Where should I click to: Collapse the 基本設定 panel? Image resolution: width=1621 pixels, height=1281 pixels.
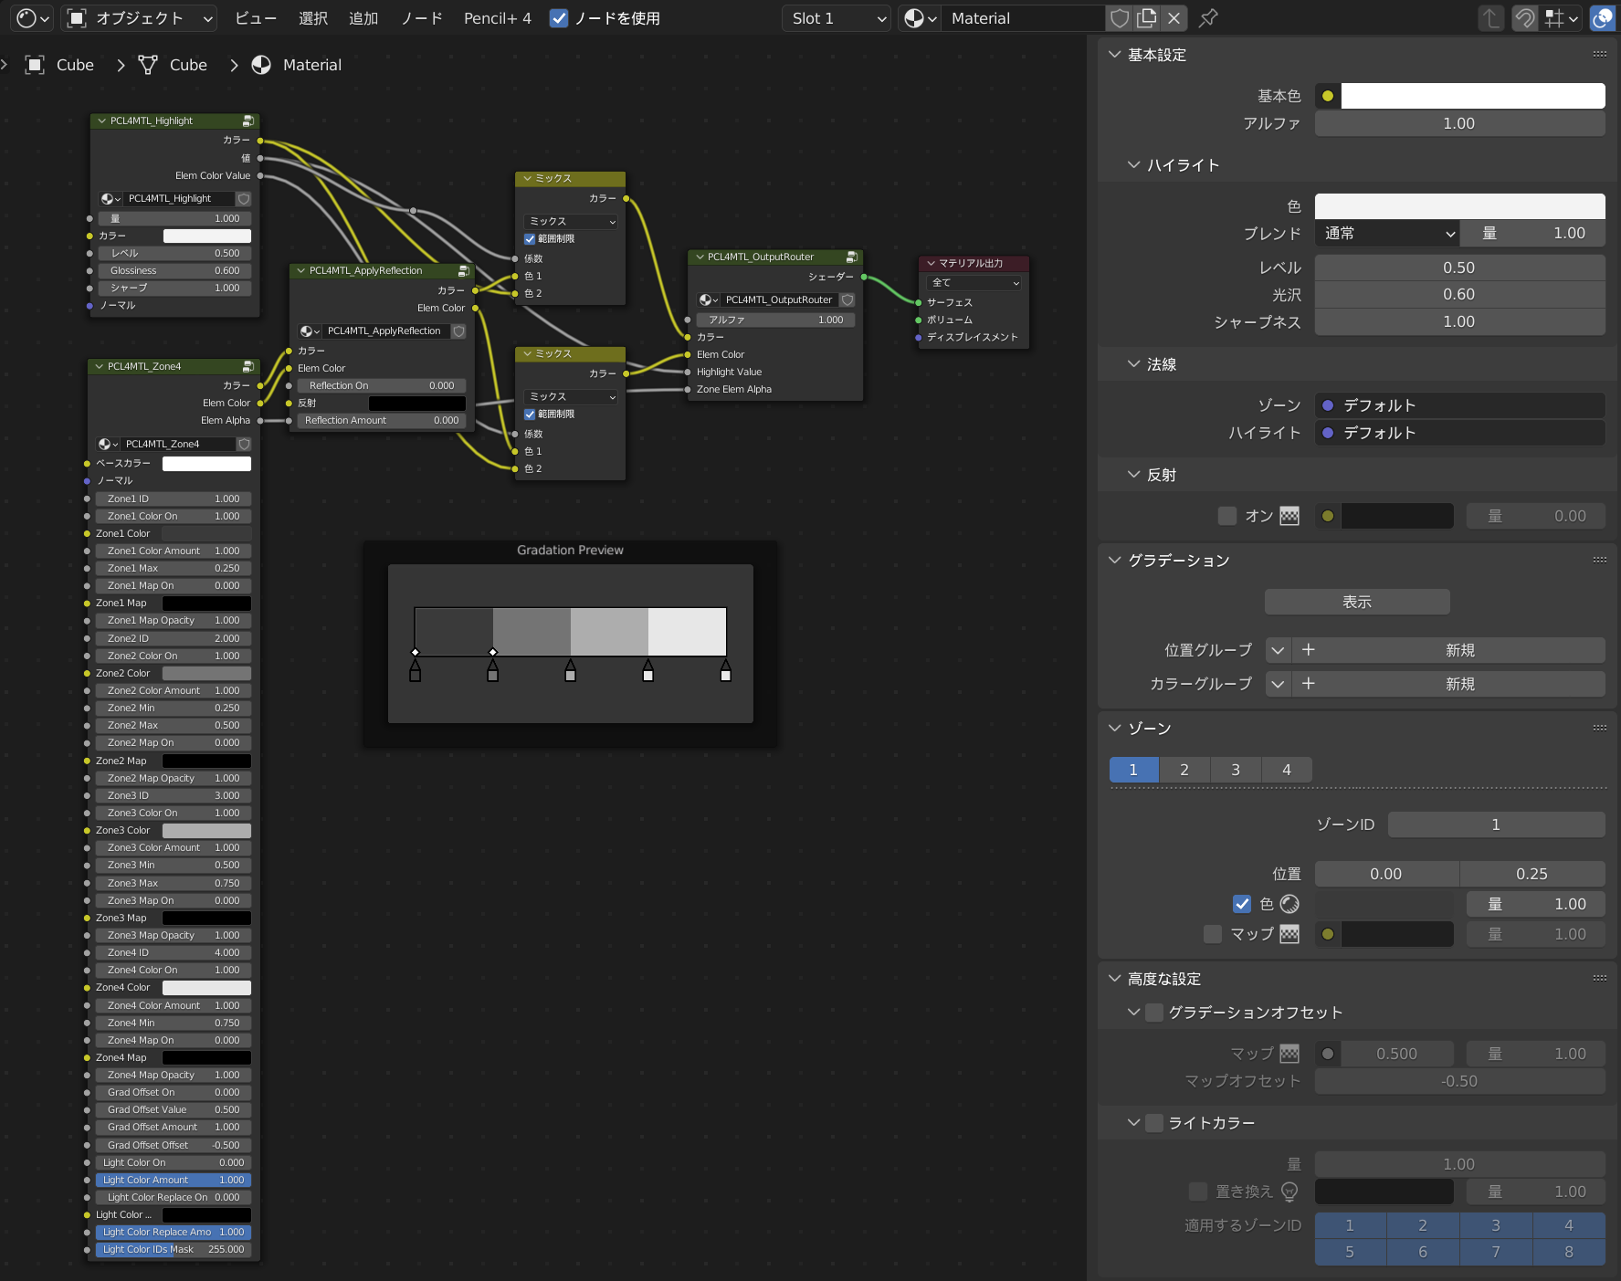[1114, 55]
